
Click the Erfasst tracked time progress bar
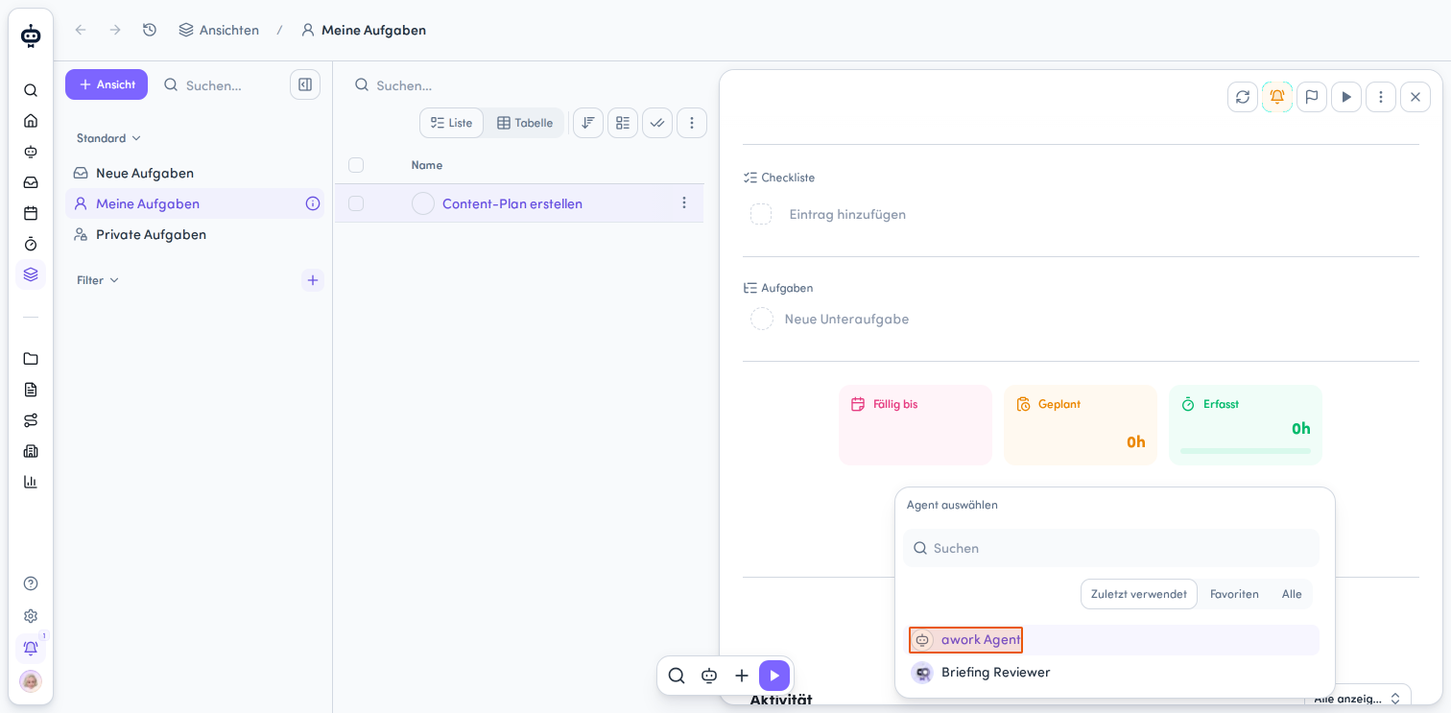coord(1246,451)
